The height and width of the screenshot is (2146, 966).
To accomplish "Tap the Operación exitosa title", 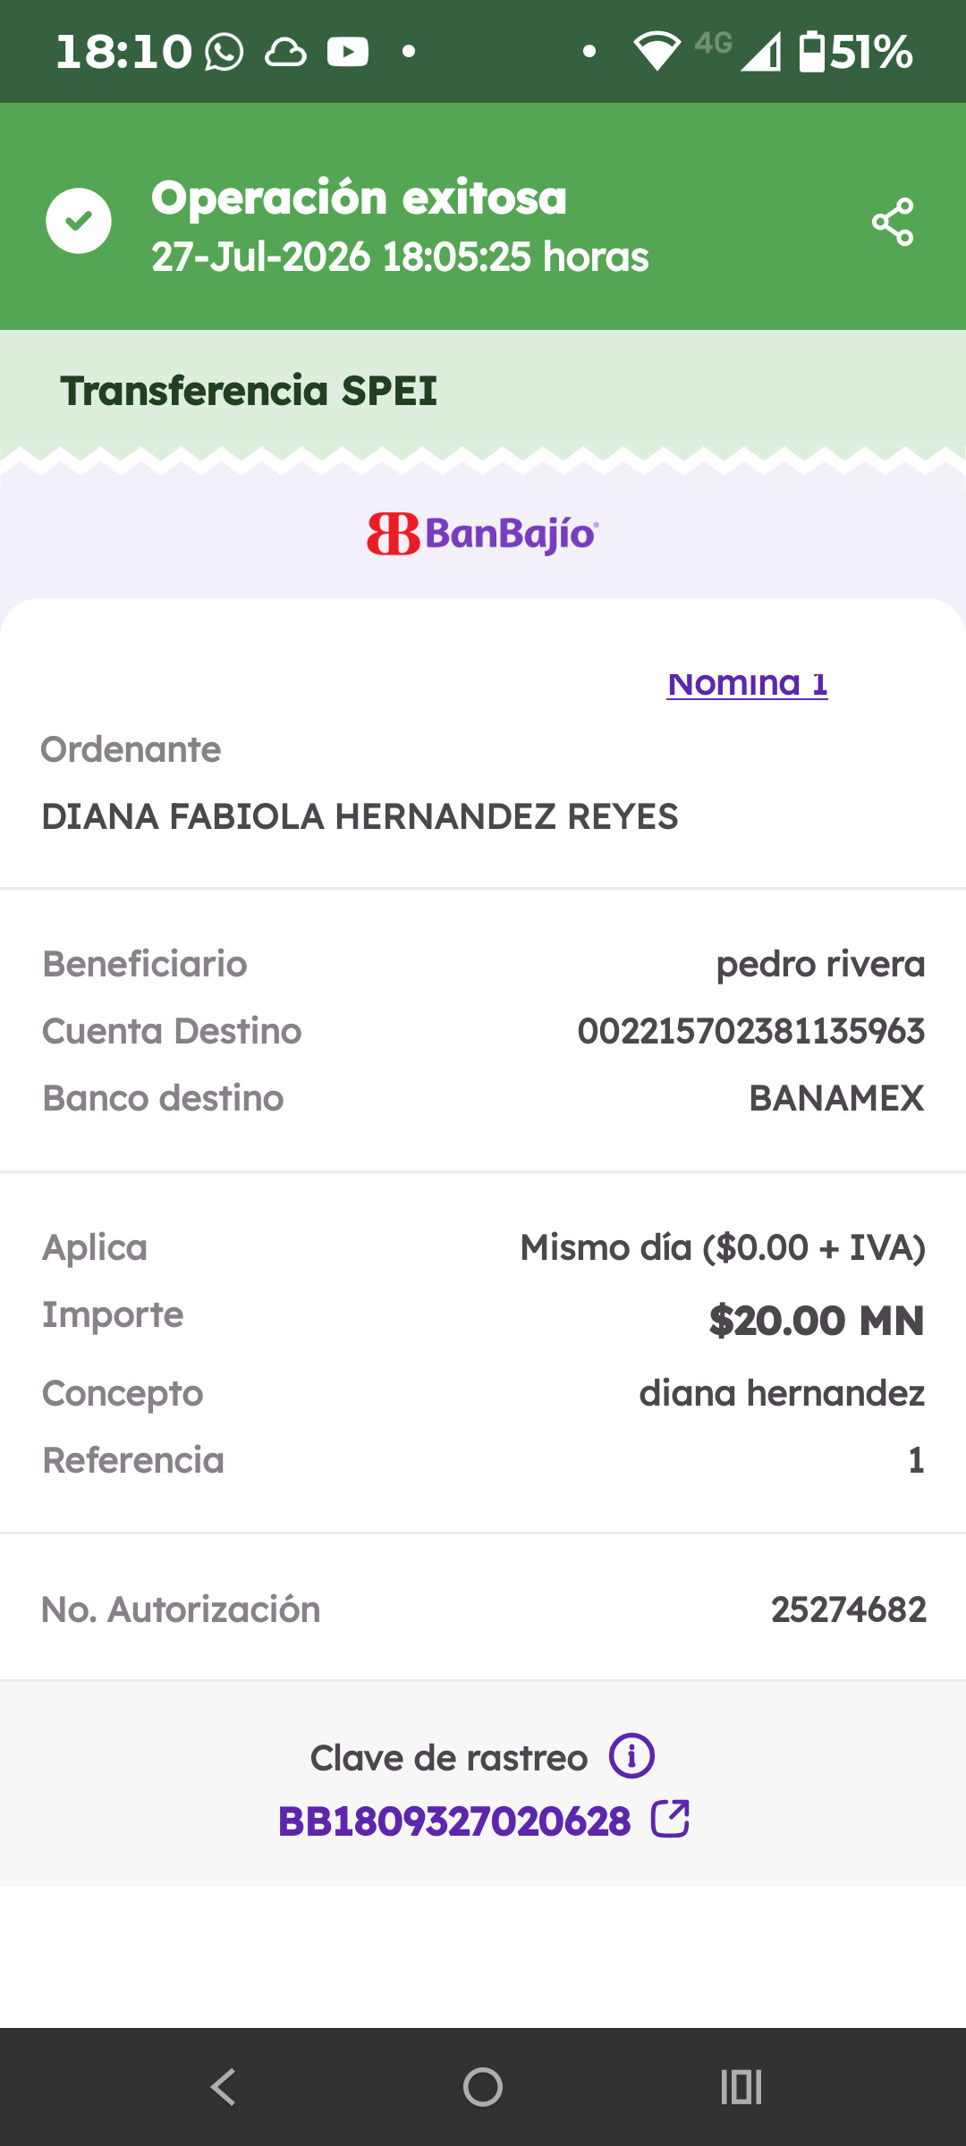I will [x=359, y=197].
